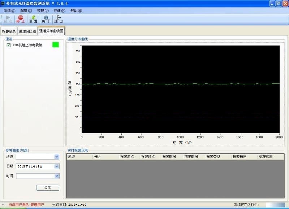Click the application icon in the title bar
The image size is (289, 209).
pos(3,4)
